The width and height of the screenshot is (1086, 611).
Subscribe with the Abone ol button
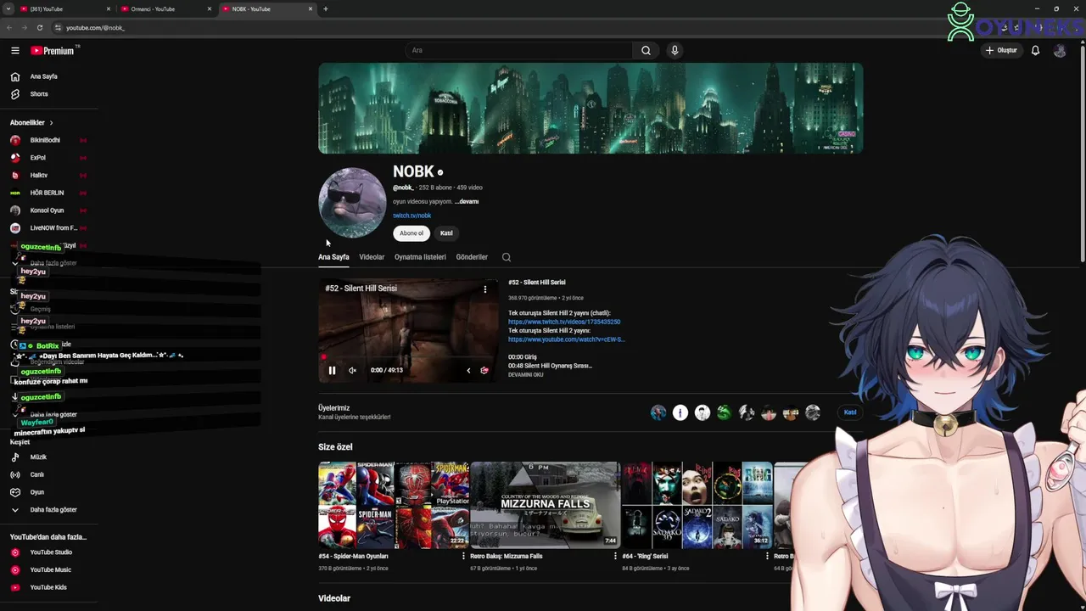[411, 233]
